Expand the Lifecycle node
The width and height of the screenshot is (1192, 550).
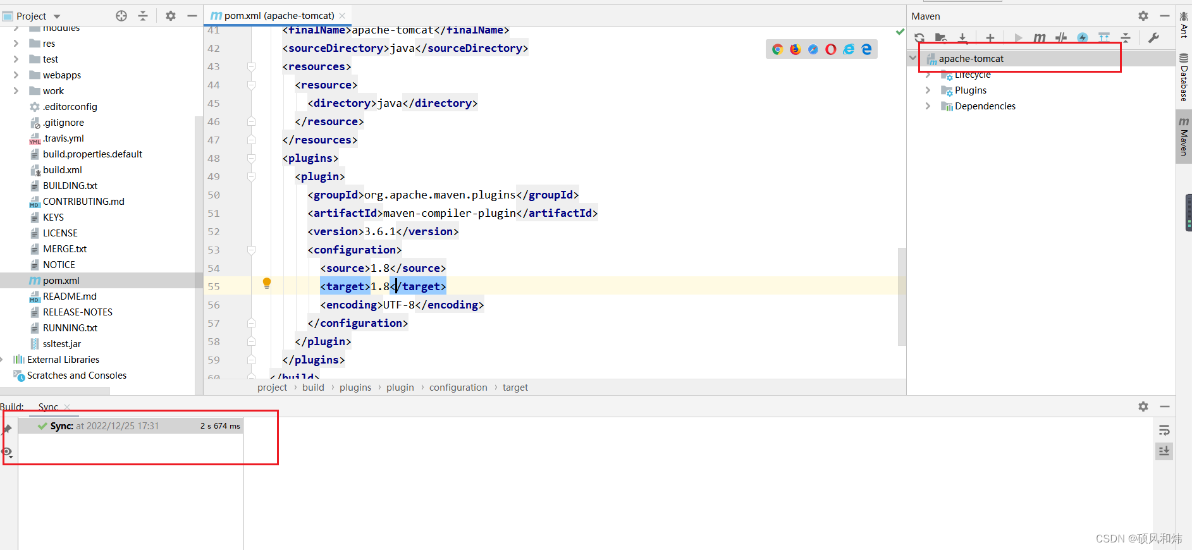pyautogui.click(x=928, y=75)
